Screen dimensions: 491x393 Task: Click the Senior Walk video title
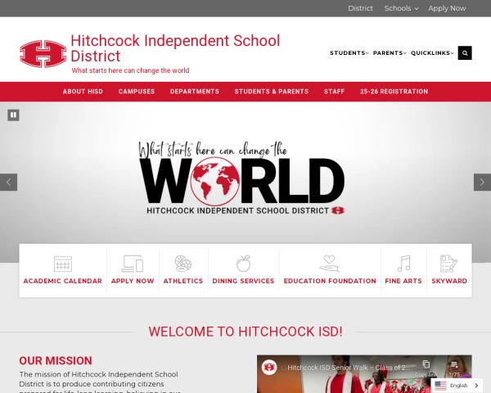(349, 368)
